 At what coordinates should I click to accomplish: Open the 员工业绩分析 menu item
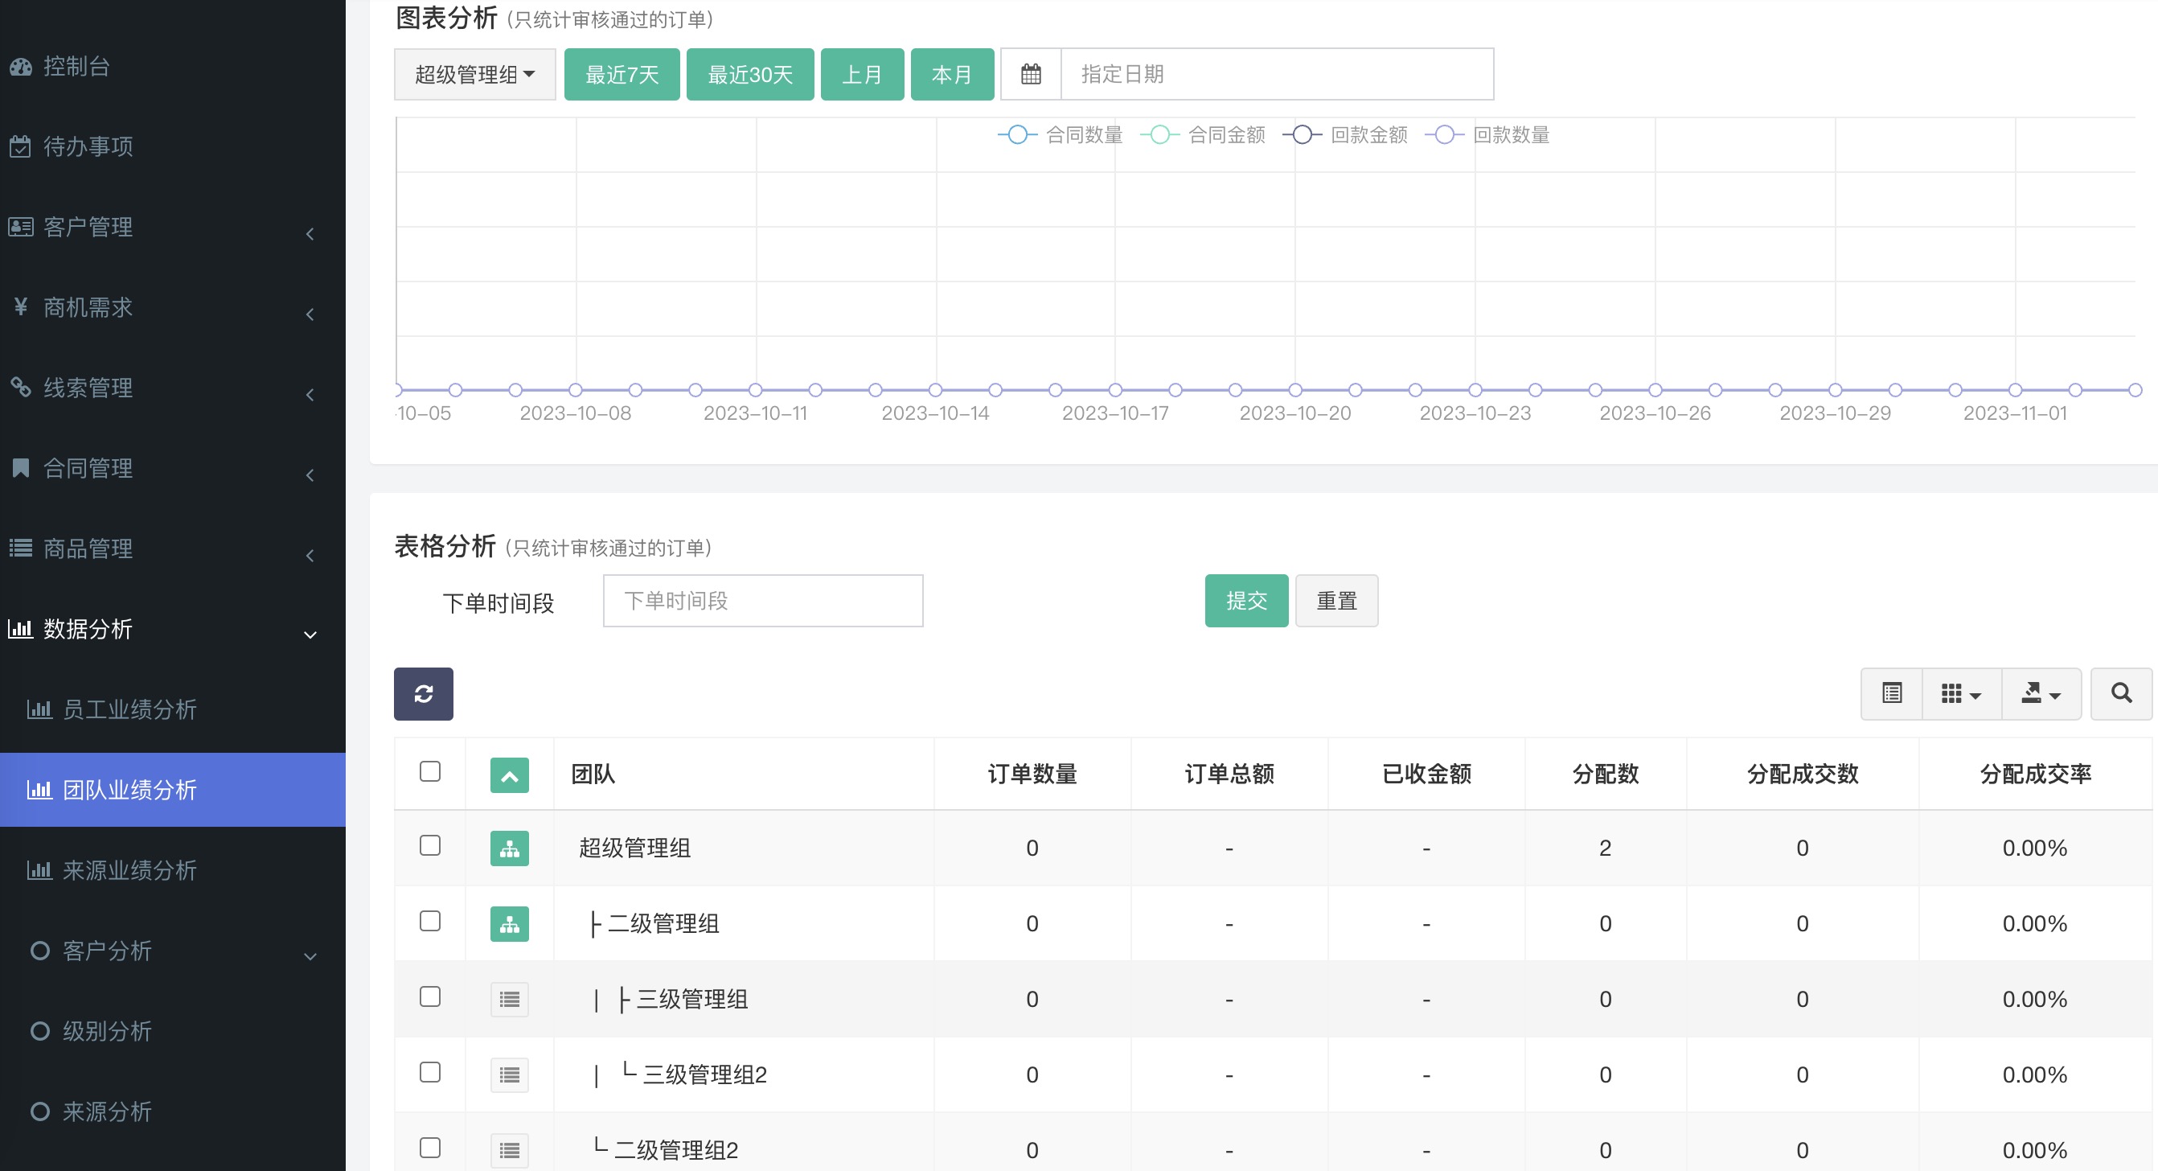pos(173,709)
